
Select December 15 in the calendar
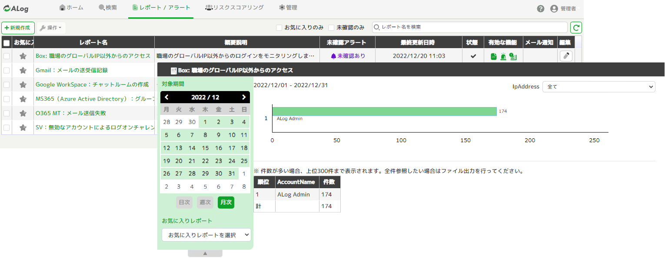205,148
